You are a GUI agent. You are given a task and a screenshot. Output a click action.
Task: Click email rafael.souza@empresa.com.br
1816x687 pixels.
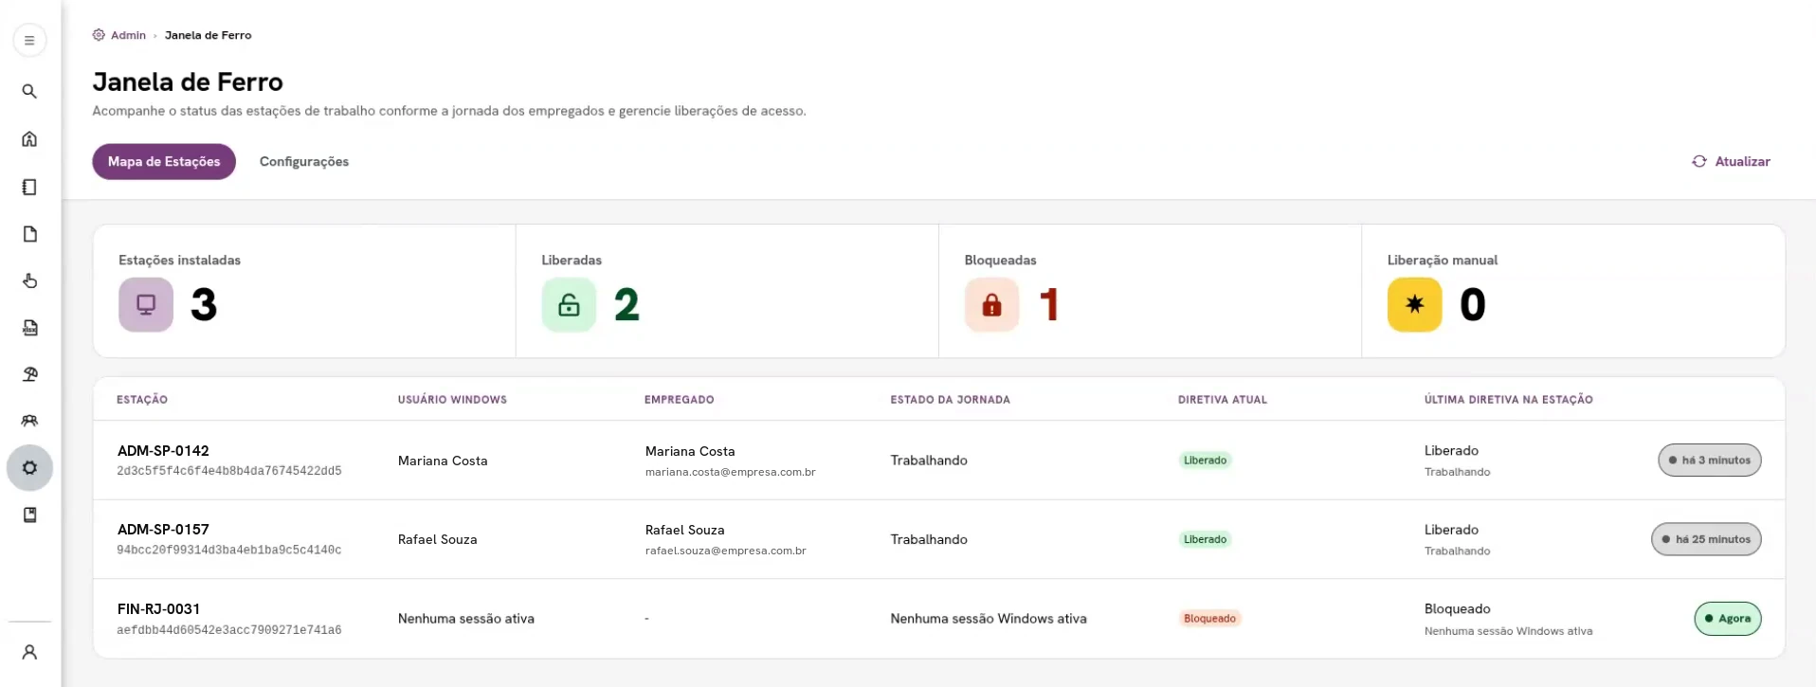tap(725, 551)
